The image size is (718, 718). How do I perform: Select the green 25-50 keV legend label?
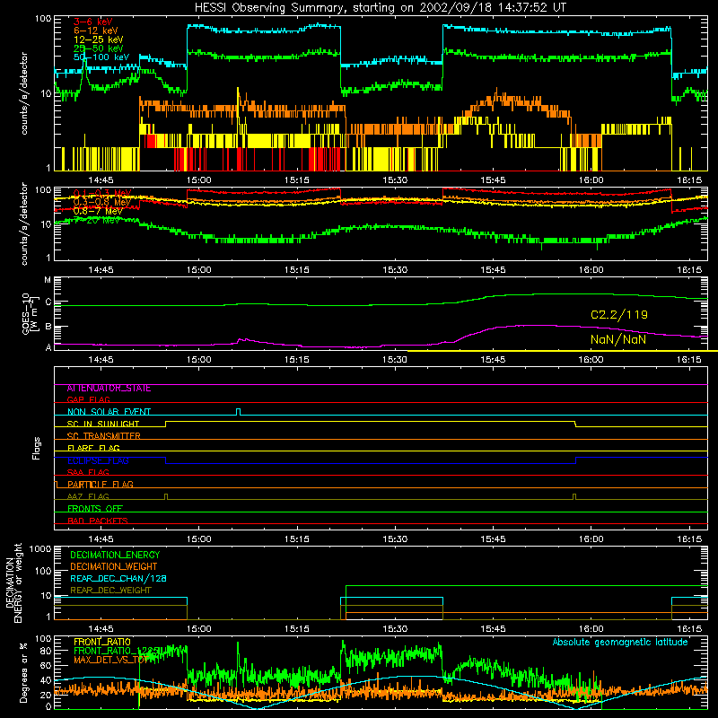tap(99, 48)
